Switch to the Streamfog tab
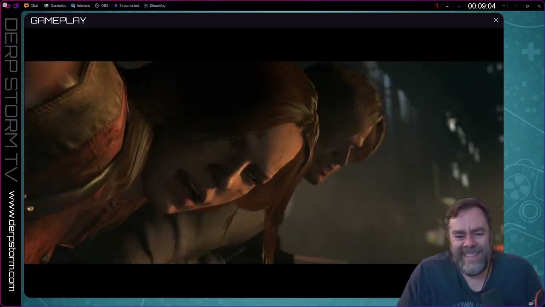 pyautogui.click(x=155, y=6)
